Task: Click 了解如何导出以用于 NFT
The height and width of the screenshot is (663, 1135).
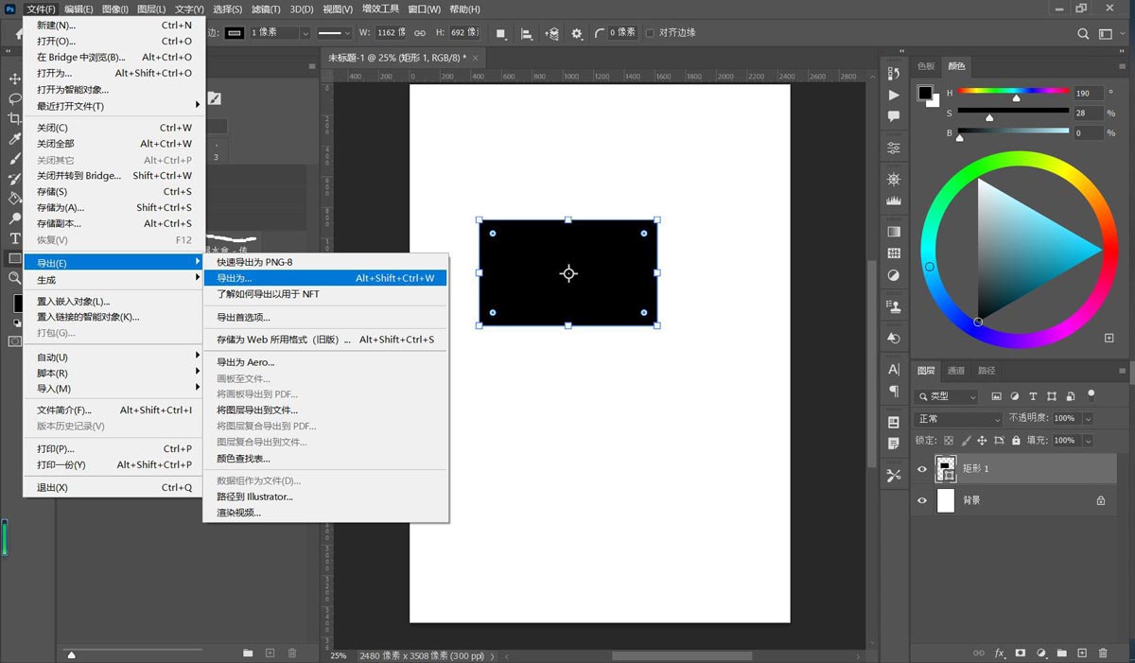Action: click(x=325, y=294)
